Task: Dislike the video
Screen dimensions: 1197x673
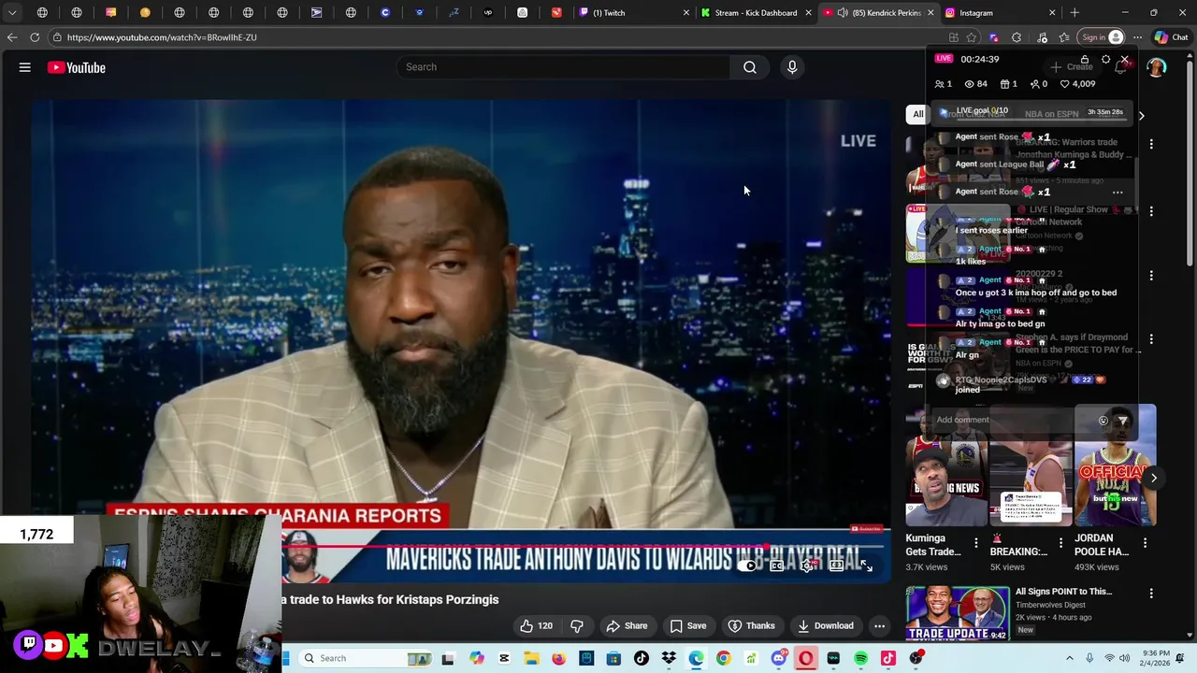Action: (577, 625)
